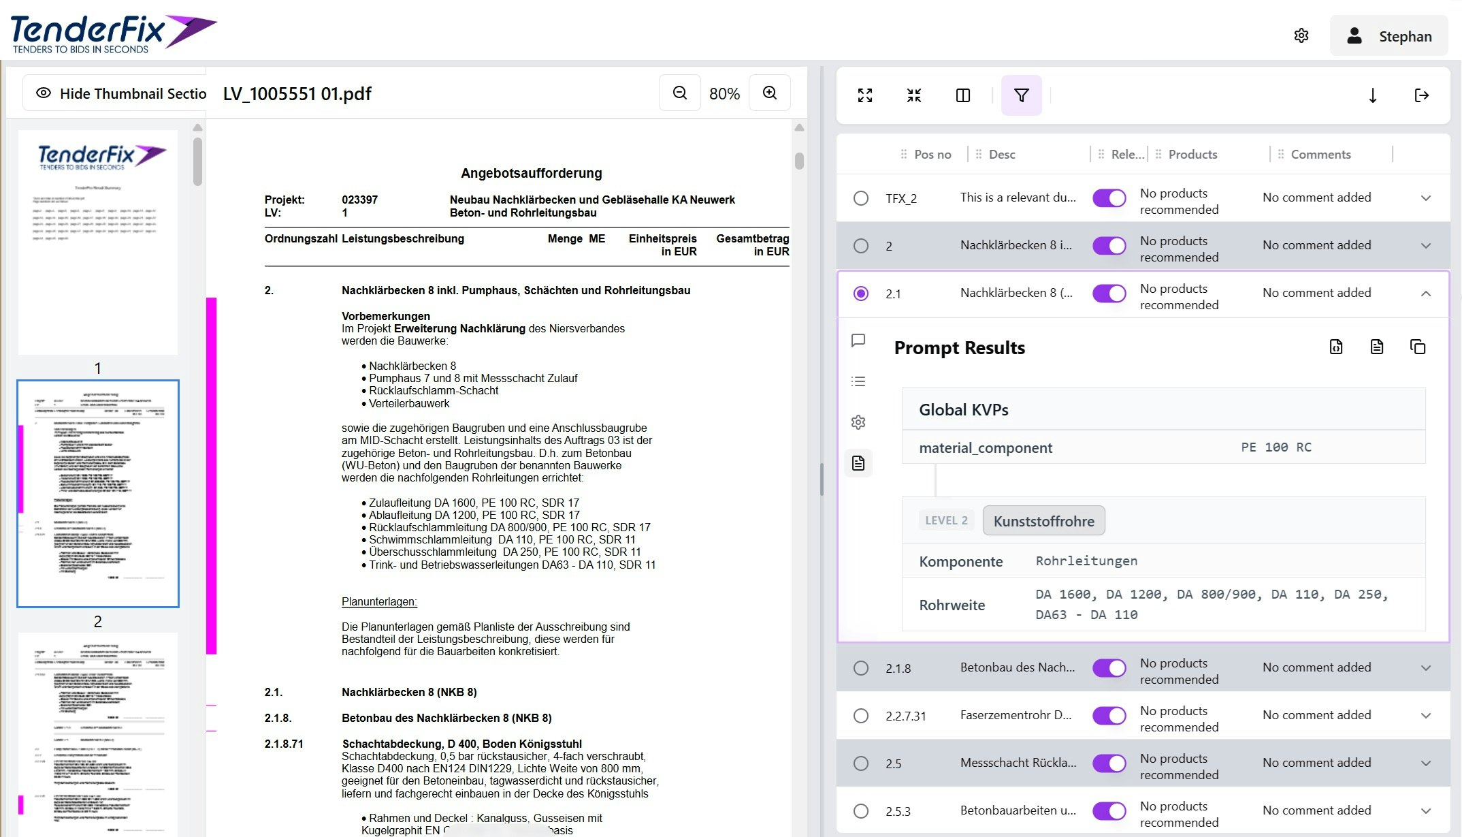
Task: Click the LV_1005551 01.pdf file name
Action: [x=297, y=94]
